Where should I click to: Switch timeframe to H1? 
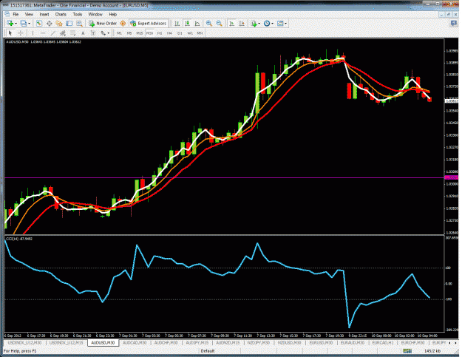click(160, 33)
